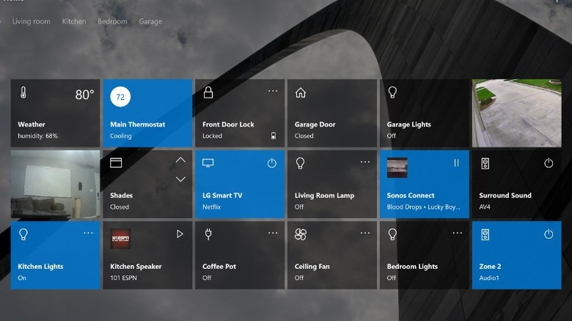
Task: Open Bedroom Lights more options
Action: pos(458,233)
